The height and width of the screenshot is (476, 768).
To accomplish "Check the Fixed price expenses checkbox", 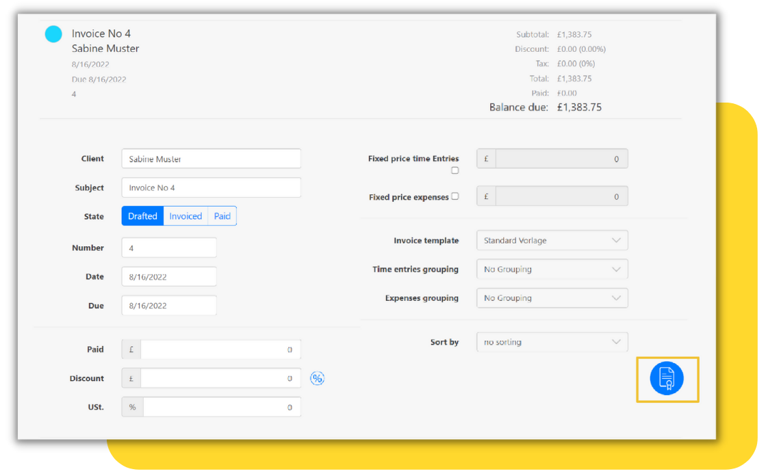I will pos(455,196).
